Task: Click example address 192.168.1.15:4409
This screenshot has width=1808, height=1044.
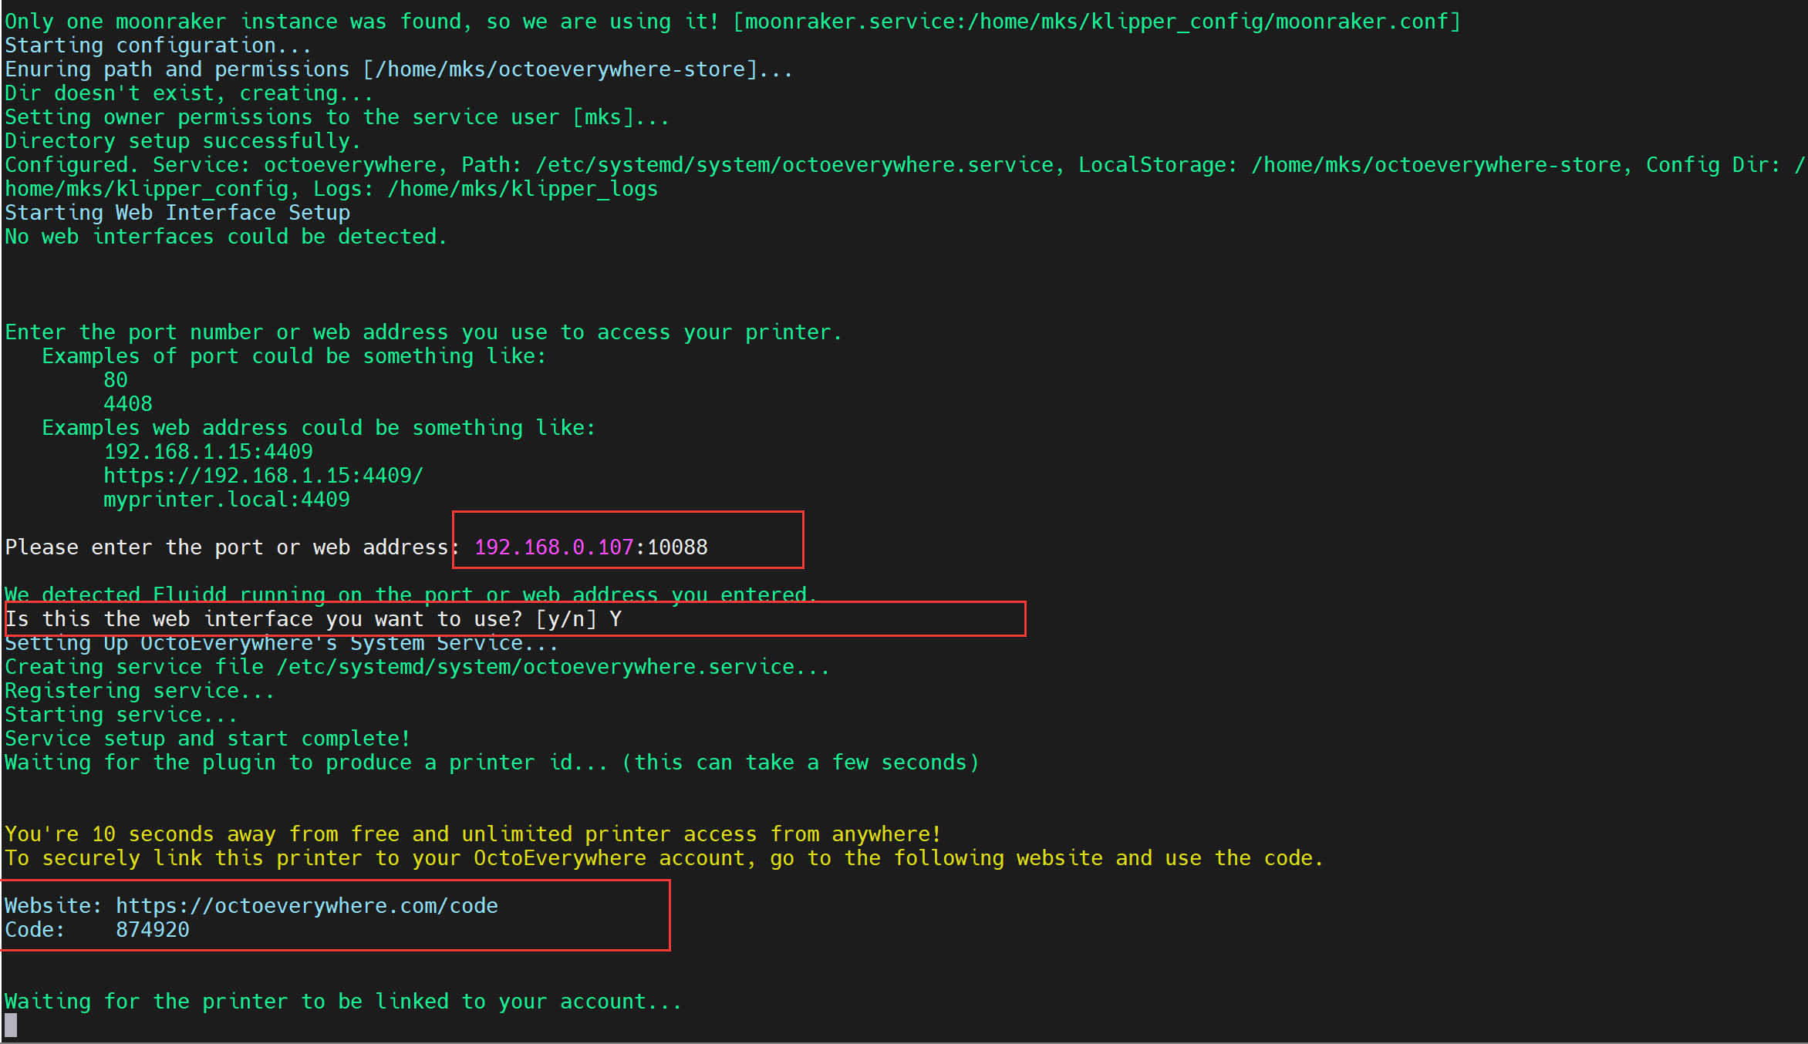Action: coord(208,452)
